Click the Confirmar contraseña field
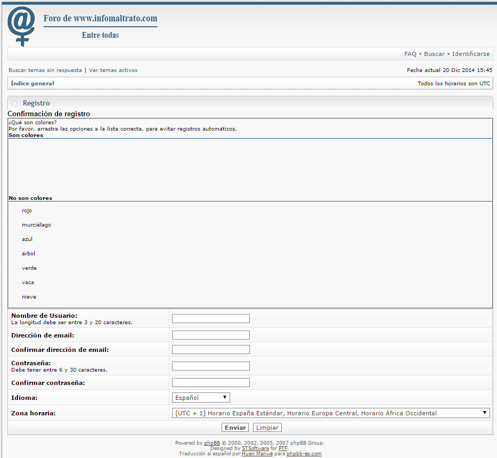Viewport: 497px width, 458px height. point(211,382)
